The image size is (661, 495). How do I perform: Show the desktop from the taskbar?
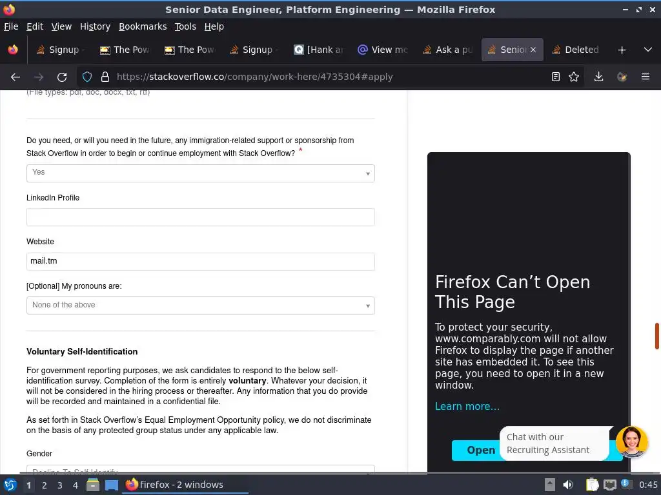tap(111, 485)
